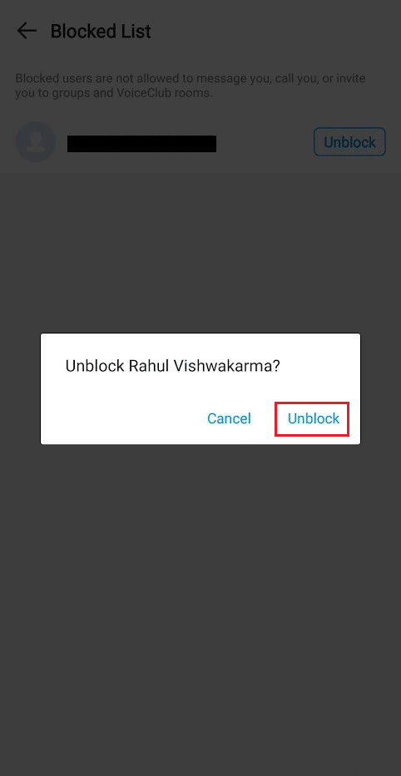Click the "Unblock Rahul Vishwakarma?" dialog text

click(173, 366)
